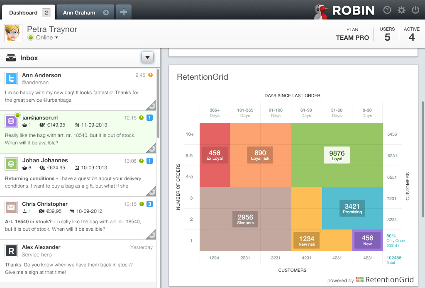
Task: Click corner star on Chris Christopher message
Action: (152, 235)
